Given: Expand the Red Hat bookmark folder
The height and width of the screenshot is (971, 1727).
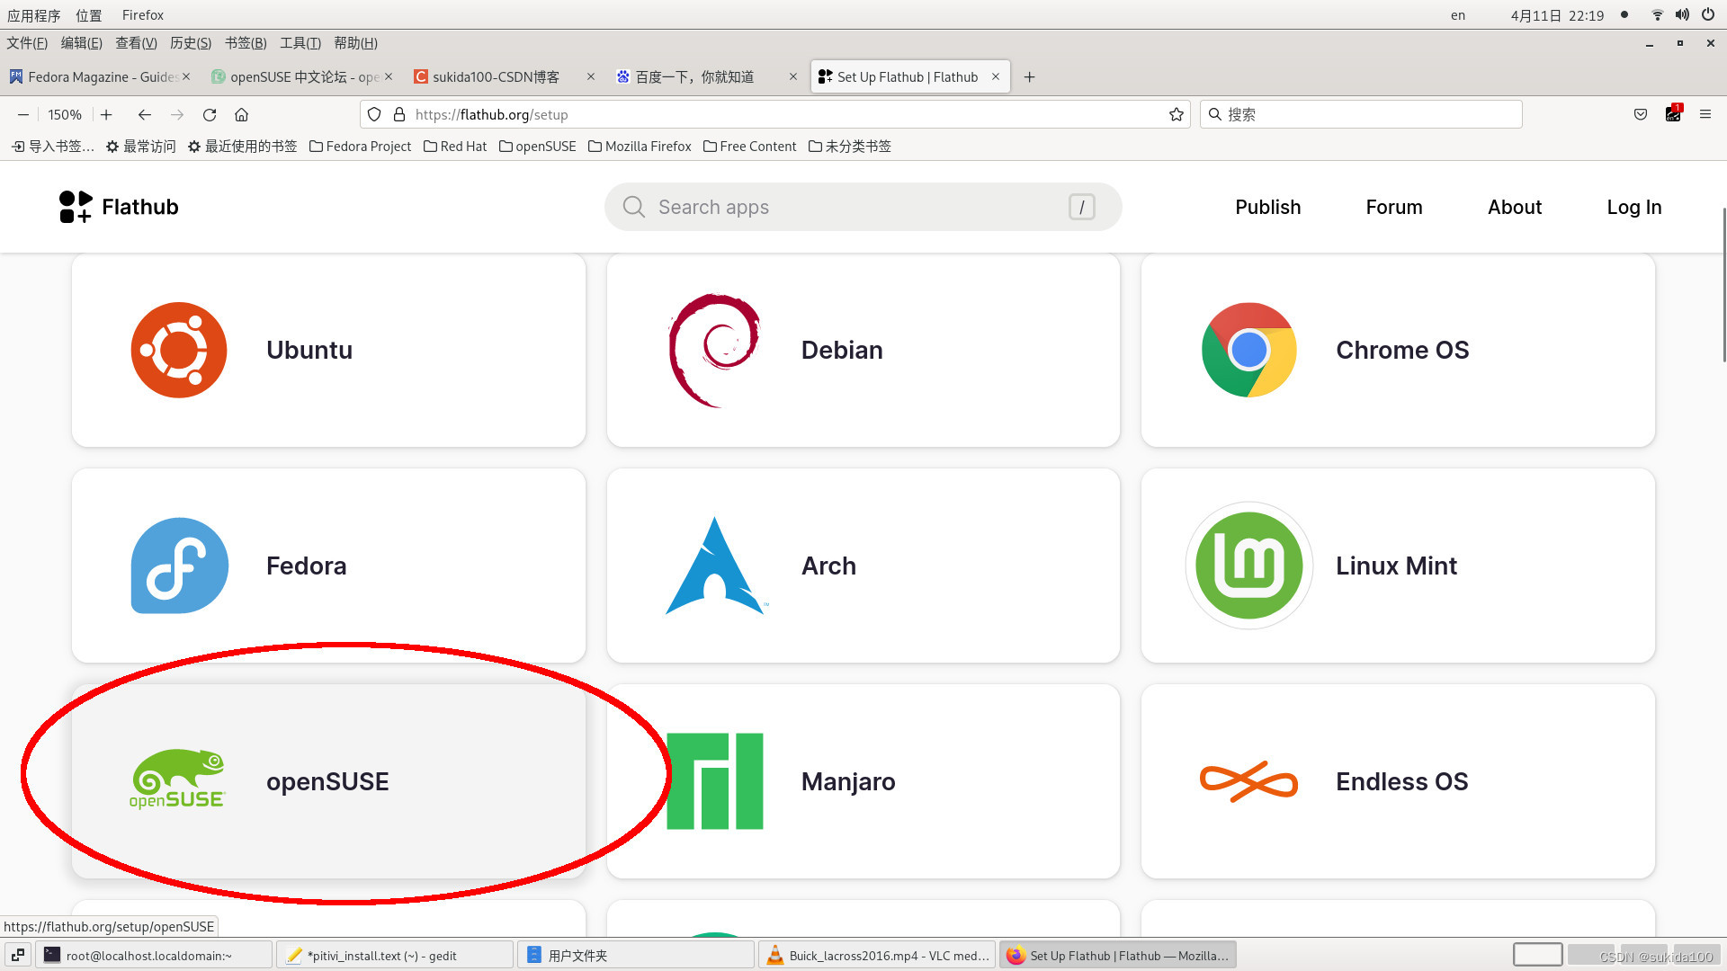Looking at the screenshot, I should (454, 146).
